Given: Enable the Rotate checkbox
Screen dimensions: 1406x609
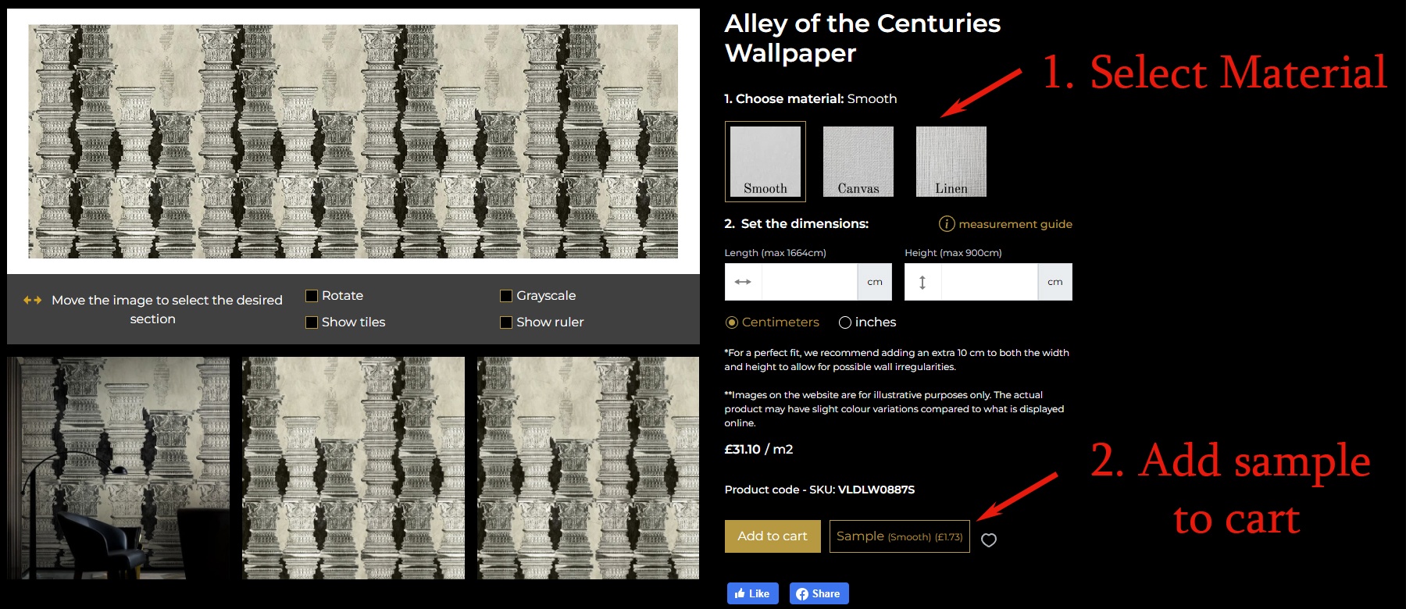Looking at the screenshot, I should (312, 296).
